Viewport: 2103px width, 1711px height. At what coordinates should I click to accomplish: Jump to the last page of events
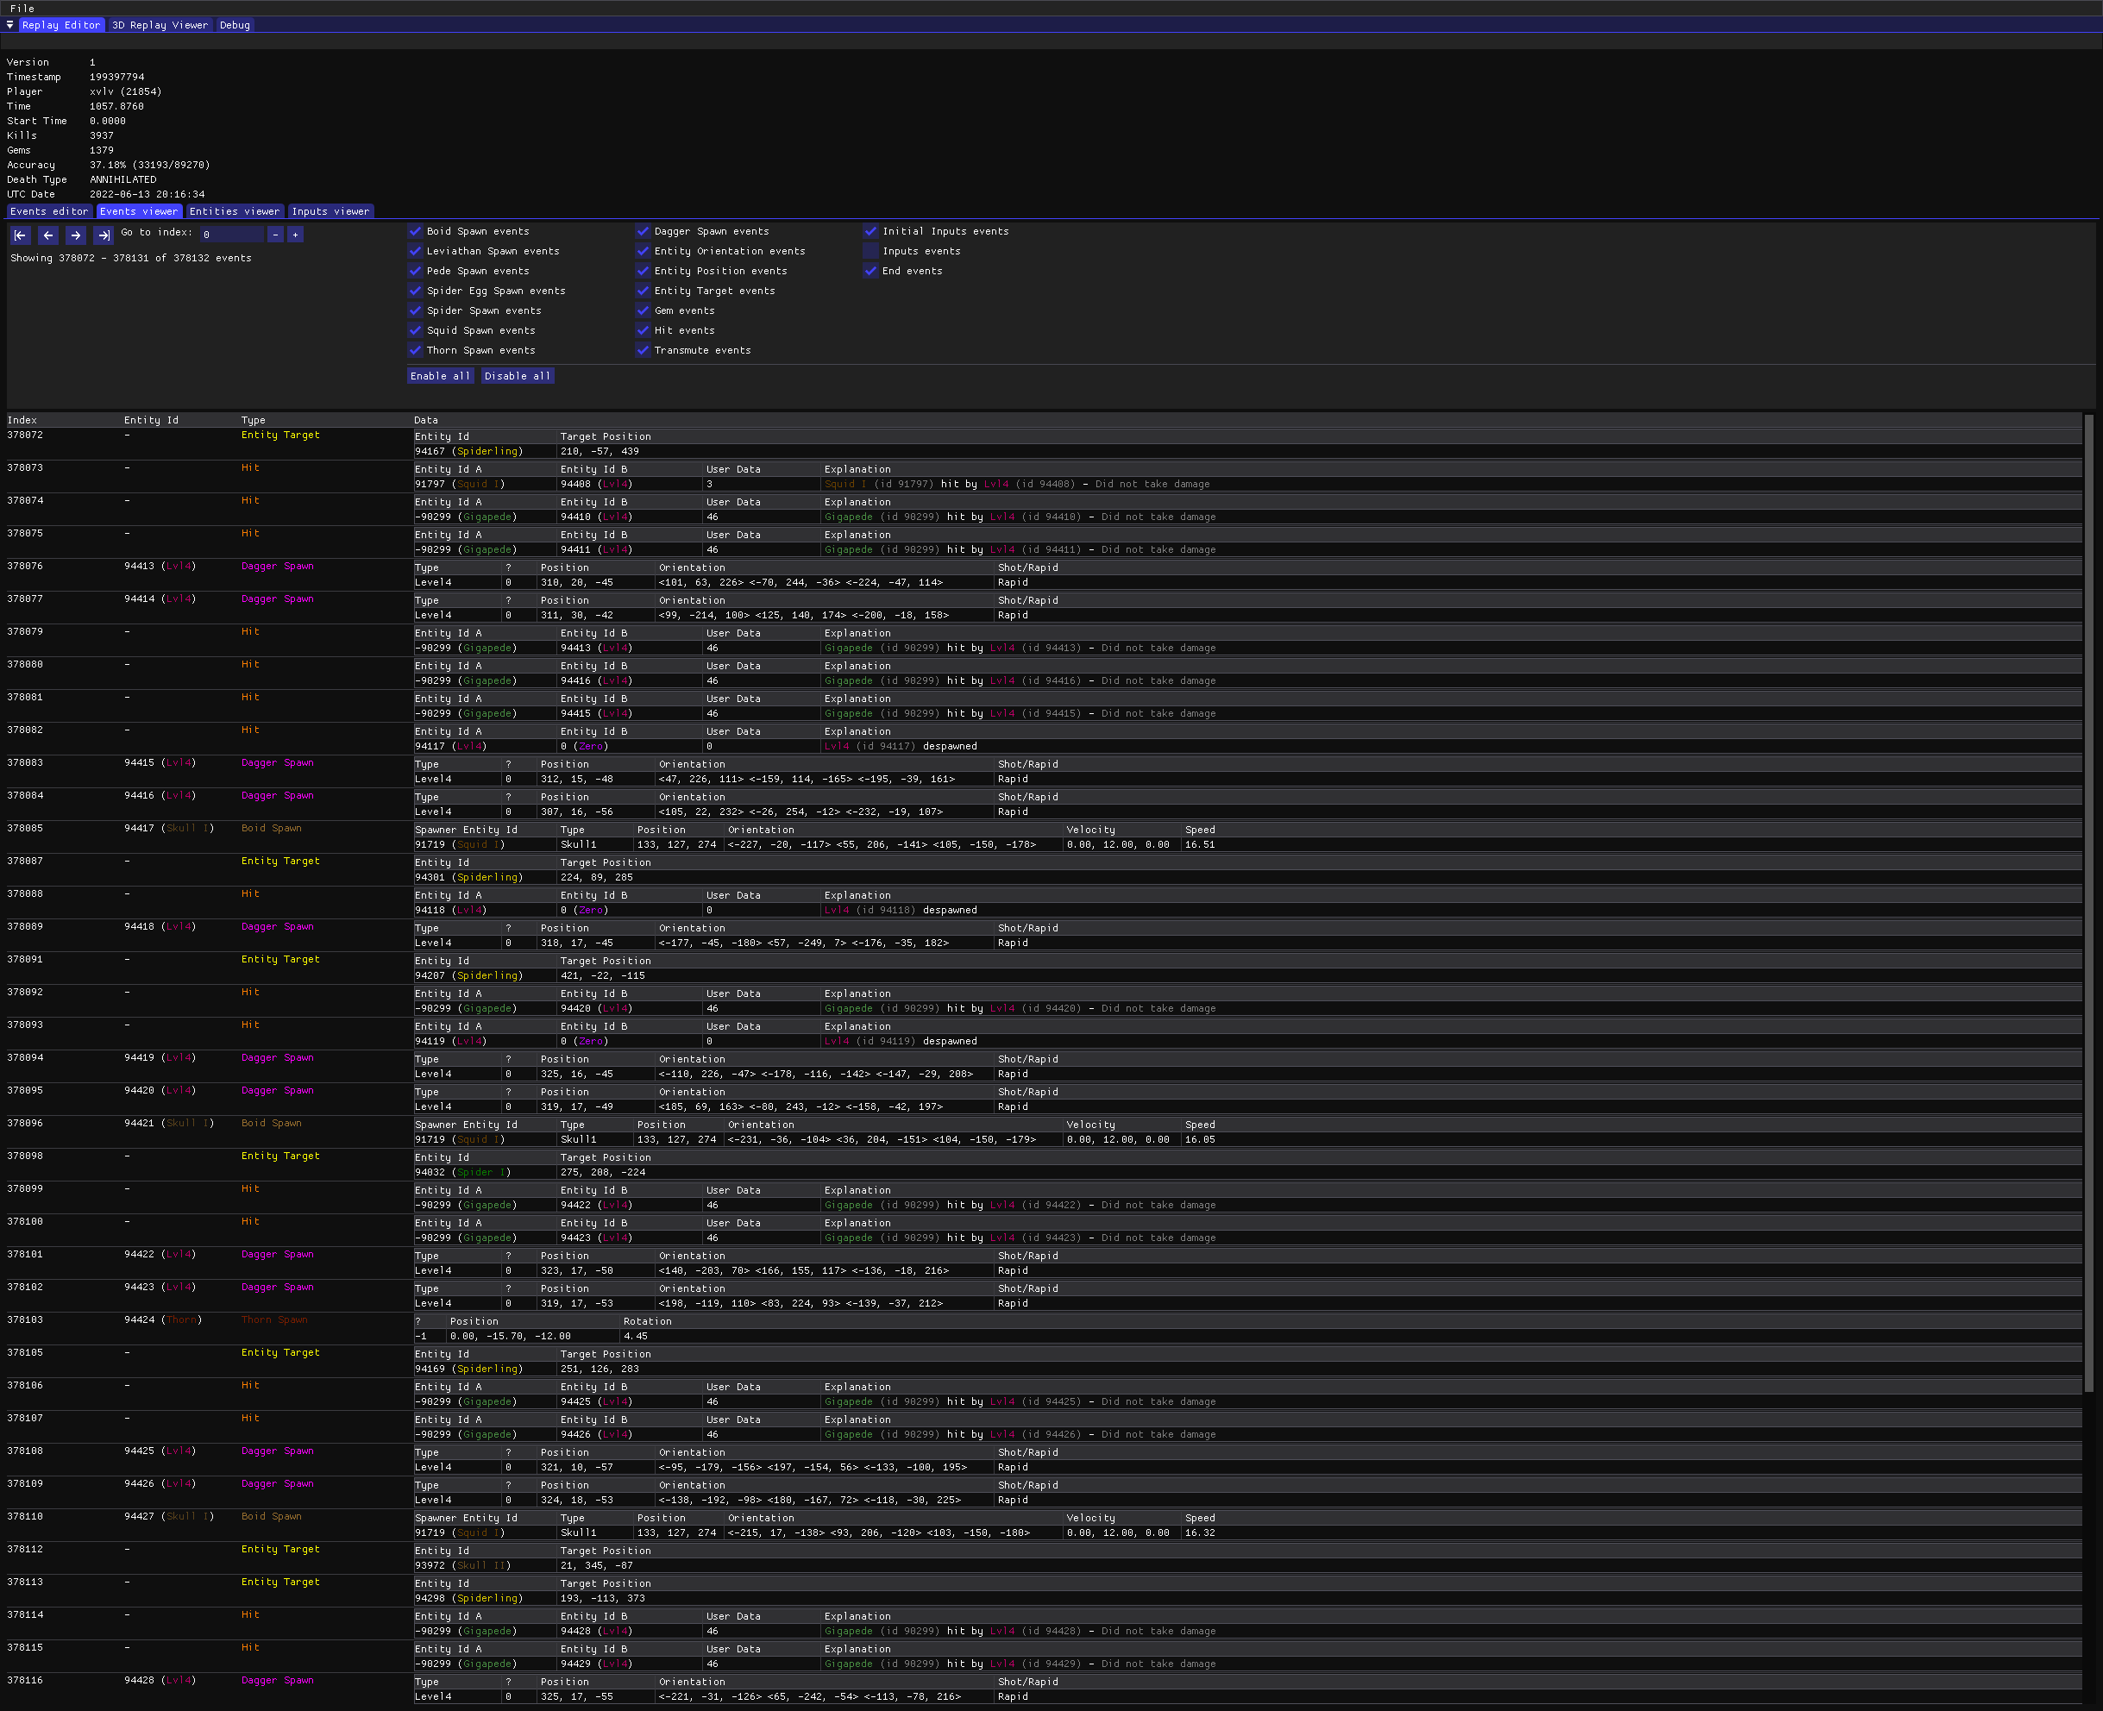[x=104, y=235]
